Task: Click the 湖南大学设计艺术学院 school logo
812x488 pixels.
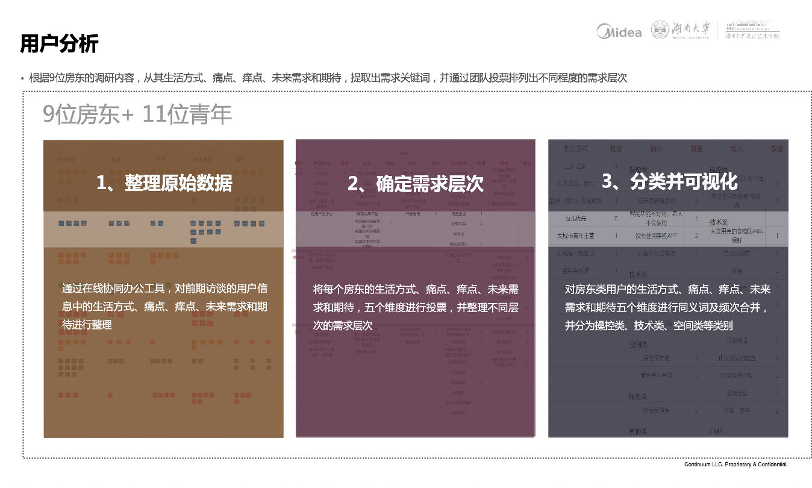Action: (x=752, y=30)
